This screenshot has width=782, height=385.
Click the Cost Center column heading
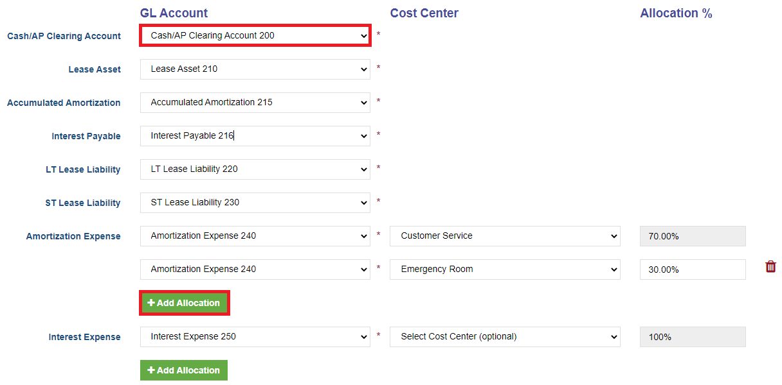pos(424,13)
